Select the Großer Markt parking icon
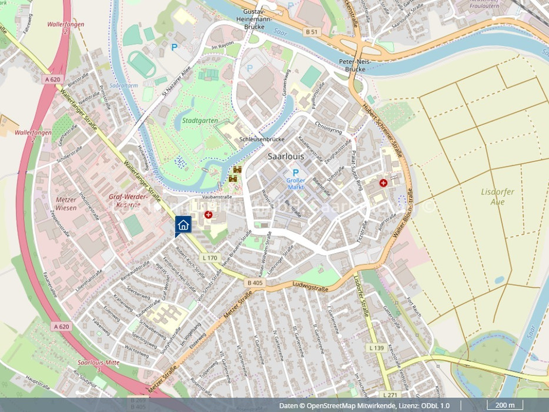The height and width of the screenshot is (412, 549). coord(296,172)
